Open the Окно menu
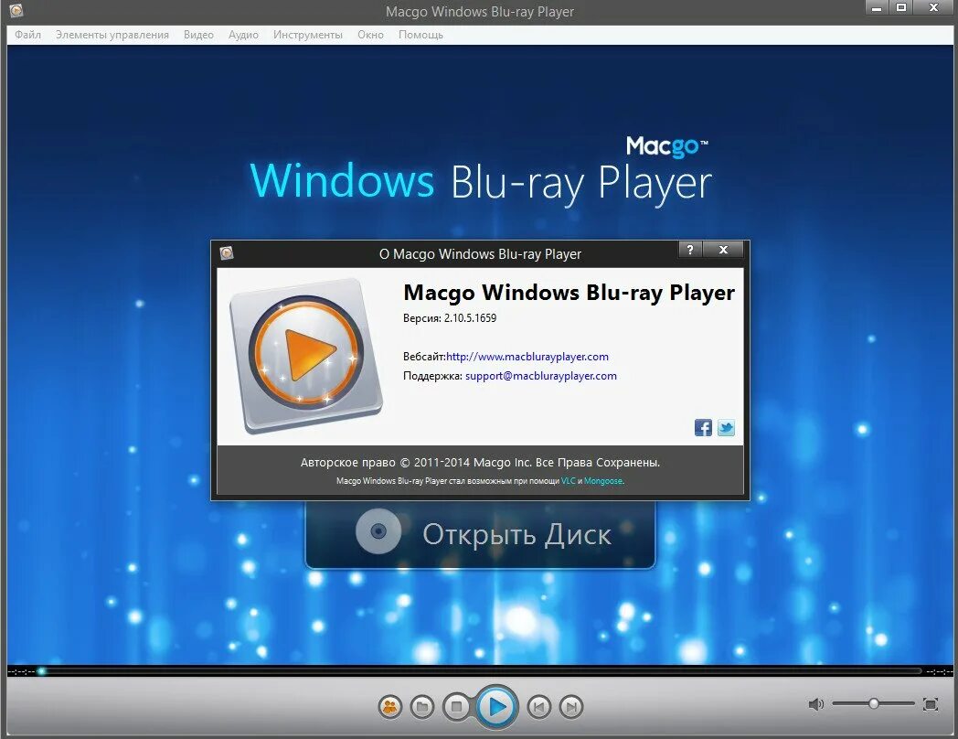This screenshot has height=739, width=958. tap(370, 35)
